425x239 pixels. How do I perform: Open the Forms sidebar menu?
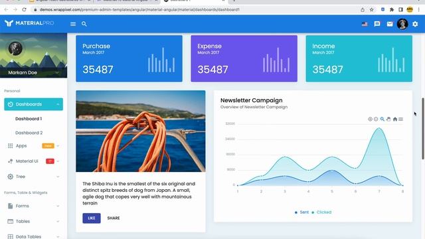pyautogui.click(x=34, y=206)
